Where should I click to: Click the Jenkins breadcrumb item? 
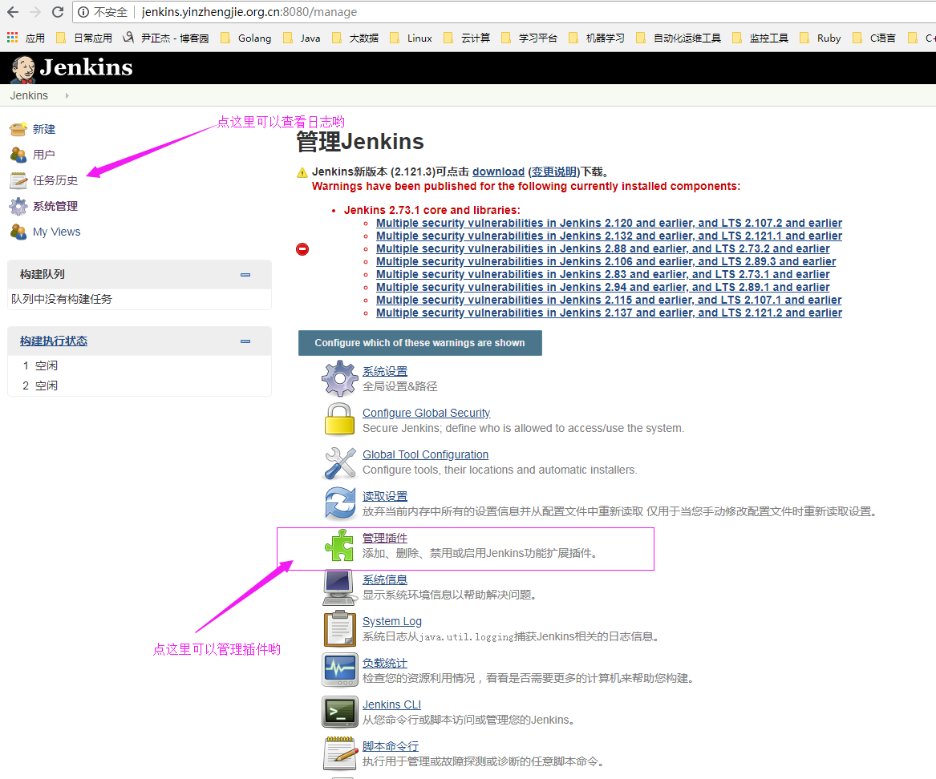pos(29,95)
